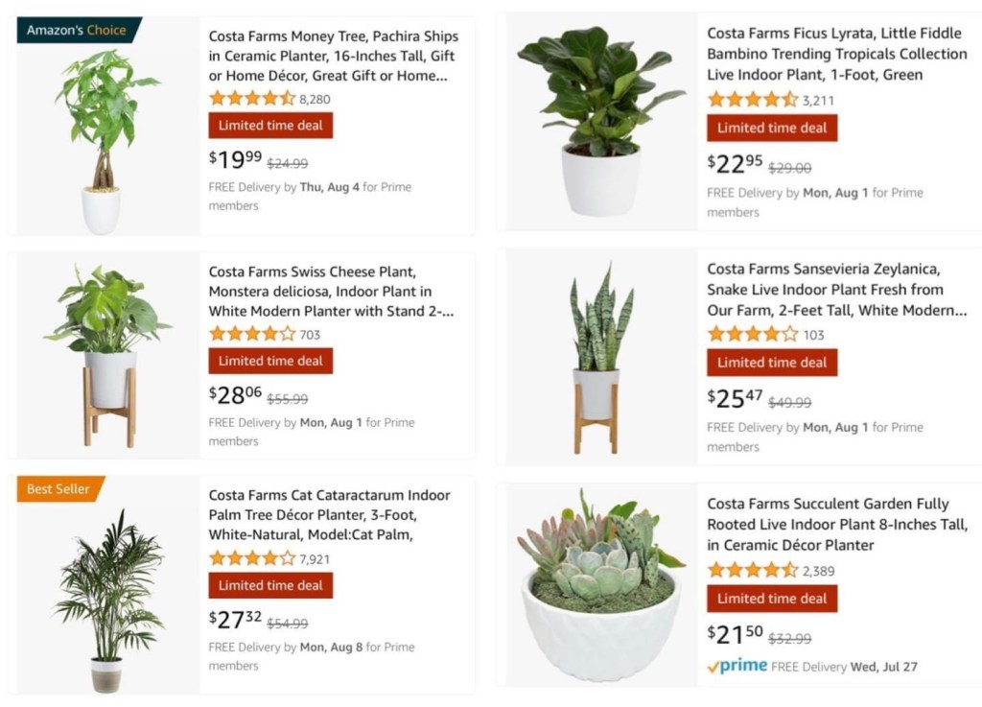Screen dimensions: 982x707
Task: Click the Ficus Lyrata star rating
Action: point(752,99)
